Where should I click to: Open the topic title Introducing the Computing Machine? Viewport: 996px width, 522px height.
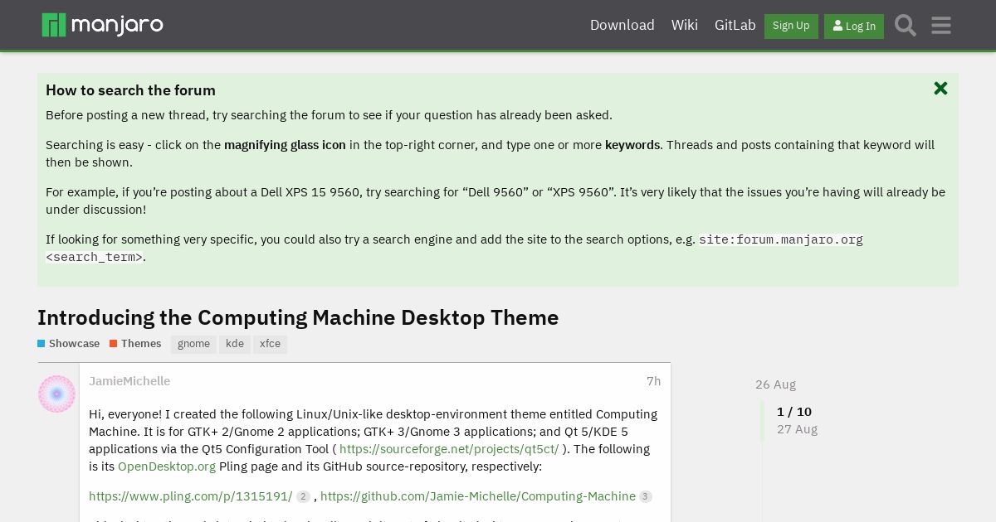pos(298,317)
